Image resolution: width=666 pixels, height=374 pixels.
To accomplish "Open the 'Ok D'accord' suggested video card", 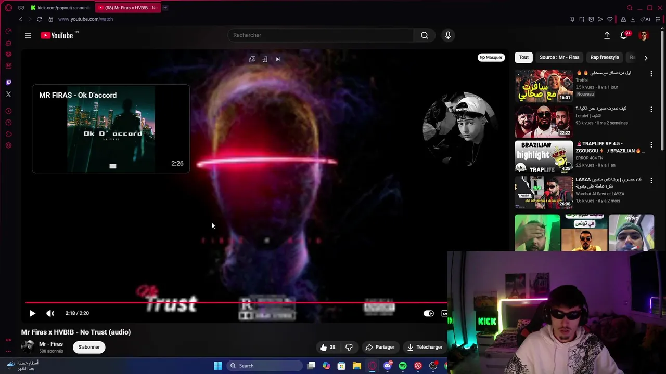I will point(111,129).
